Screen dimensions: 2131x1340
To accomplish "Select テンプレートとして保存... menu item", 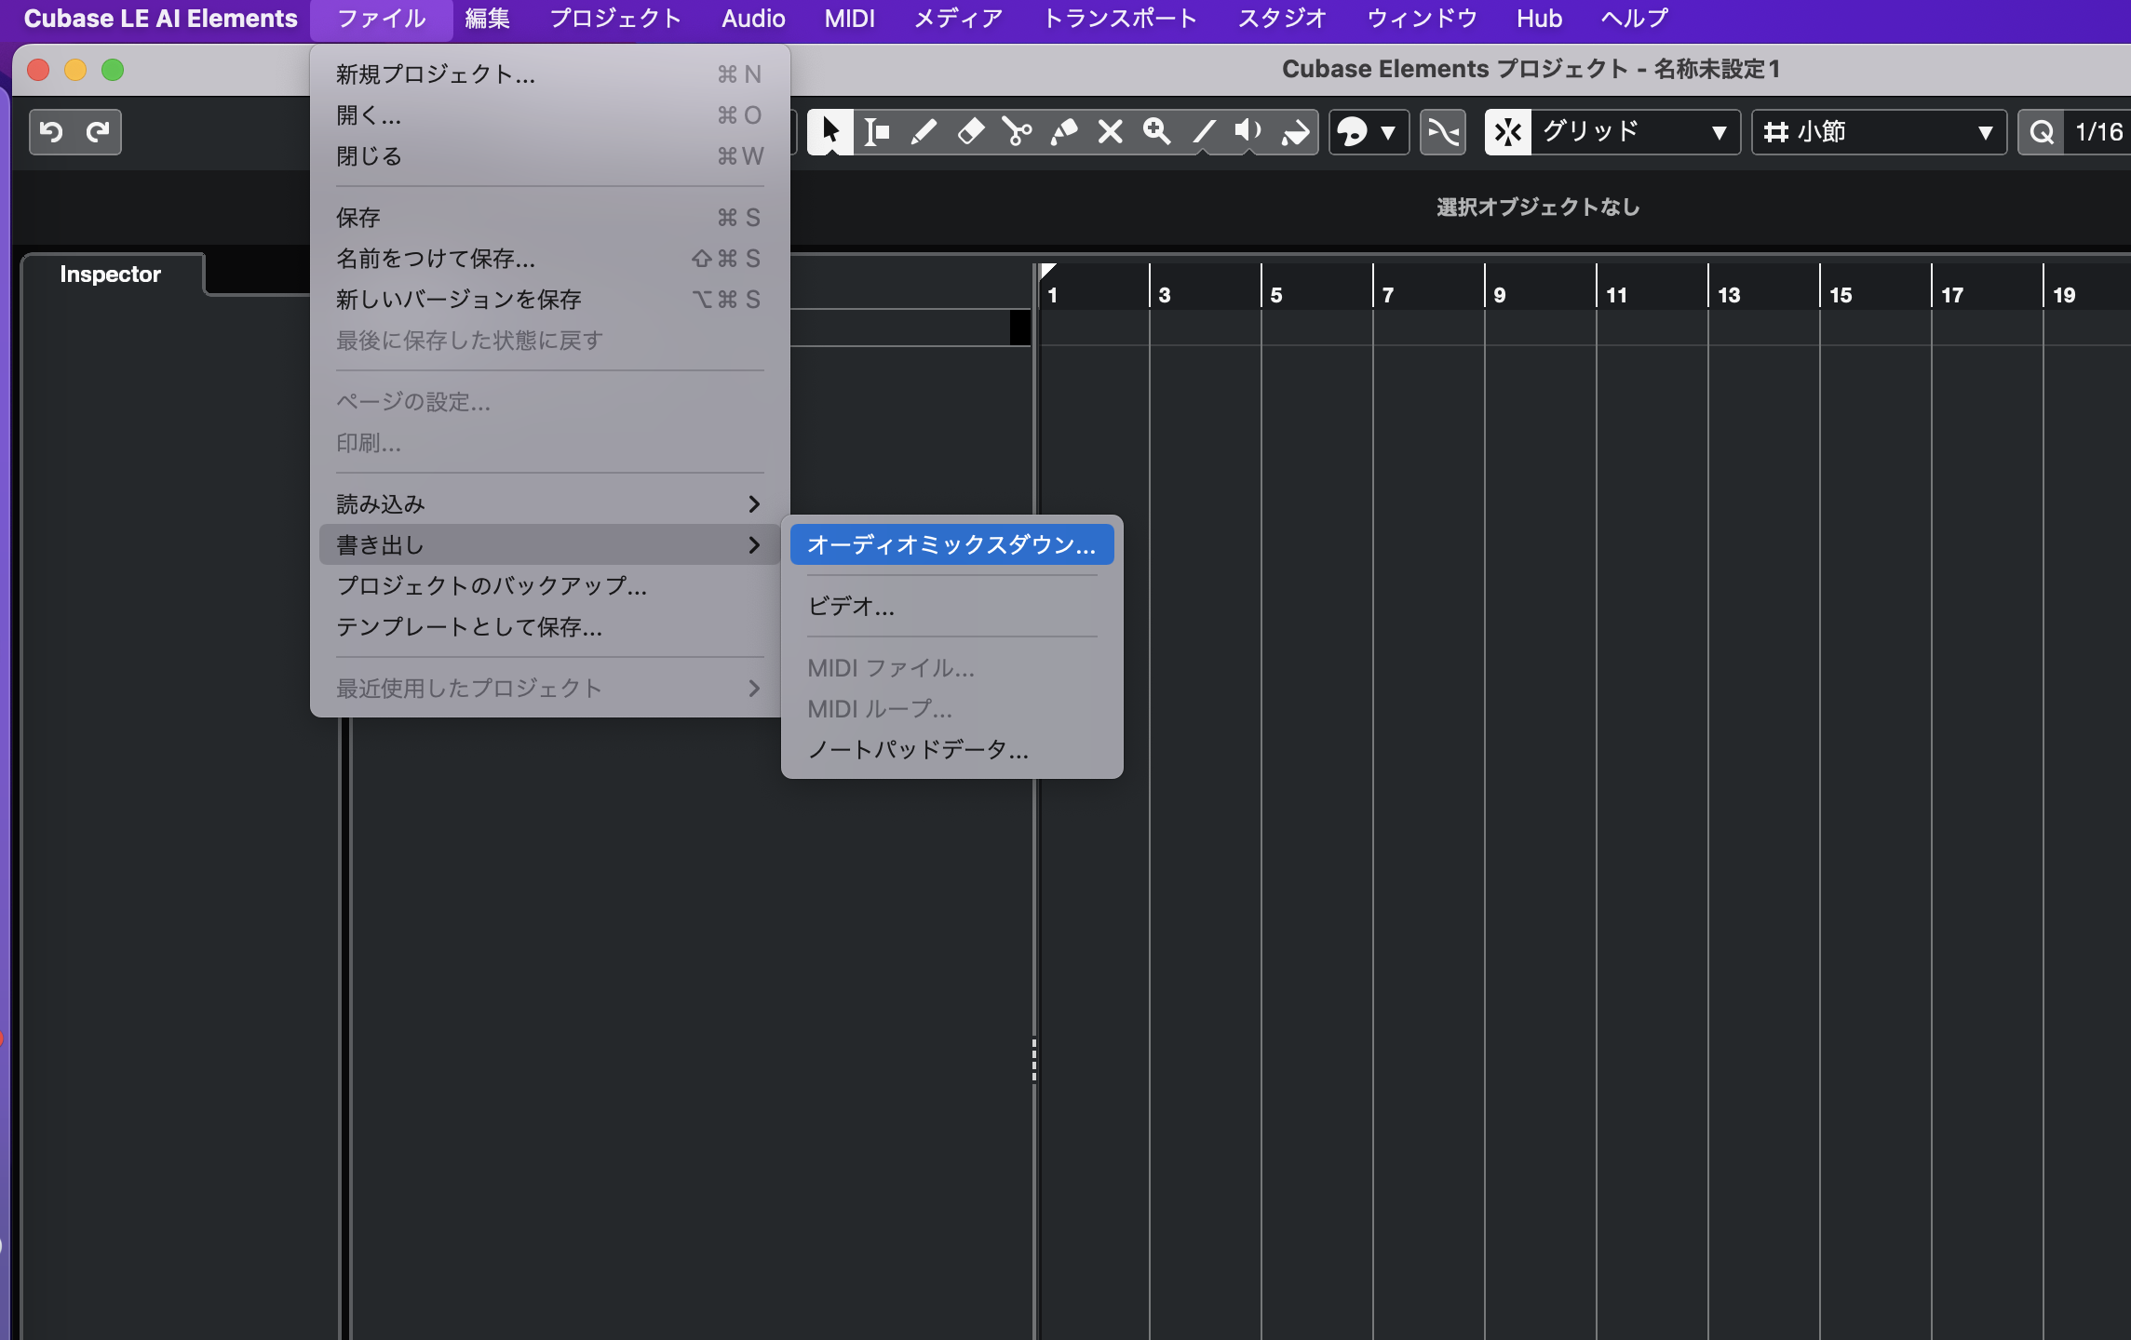I will [x=549, y=626].
